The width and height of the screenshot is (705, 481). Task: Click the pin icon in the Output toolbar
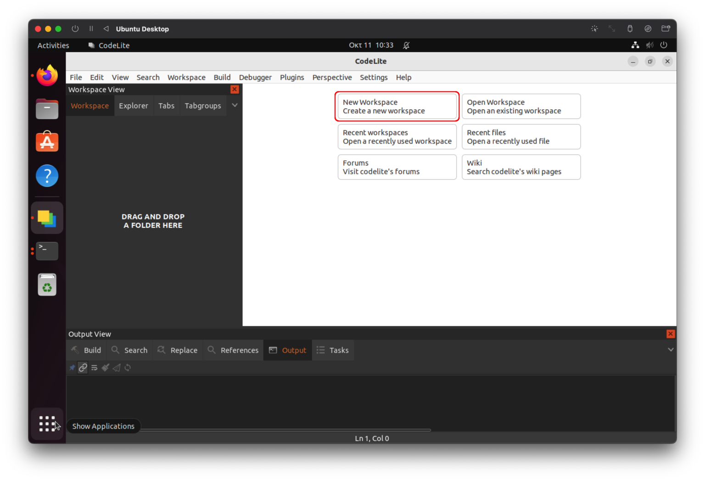point(72,368)
